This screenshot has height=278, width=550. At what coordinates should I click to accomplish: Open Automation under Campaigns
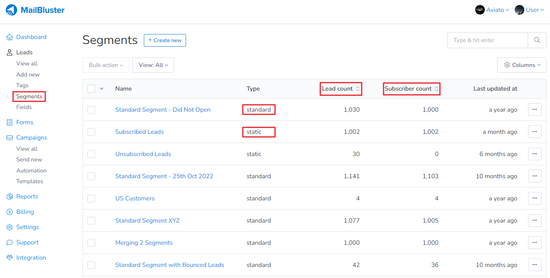pos(31,171)
